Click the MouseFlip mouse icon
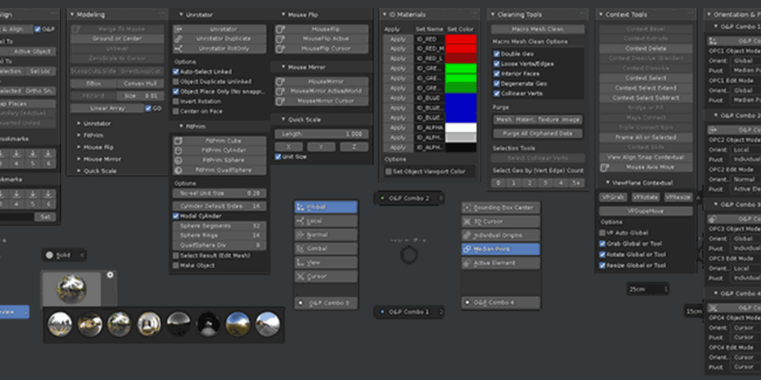This screenshot has height=380, width=761. 280,29
